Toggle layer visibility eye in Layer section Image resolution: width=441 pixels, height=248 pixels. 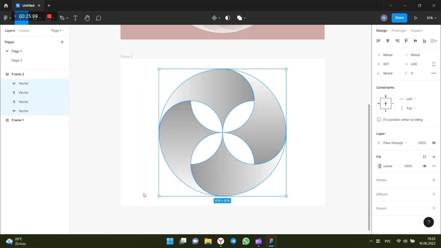click(x=434, y=143)
